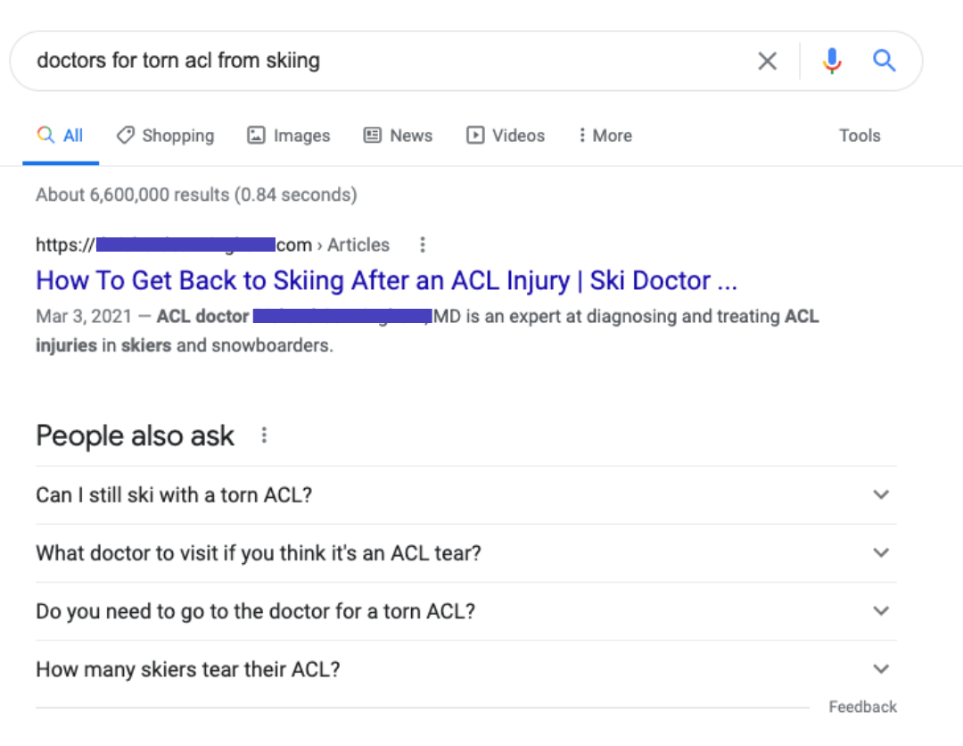Click the blue magnifying glass search icon
963x746 pixels.
click(884, 61)
